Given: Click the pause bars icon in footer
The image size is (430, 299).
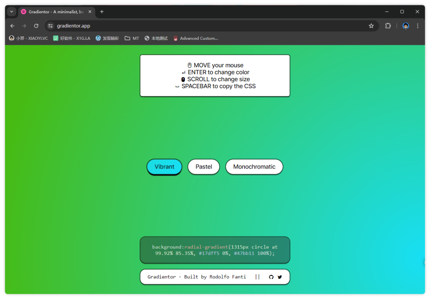Looking at the screenshot, I should point(258,277).
